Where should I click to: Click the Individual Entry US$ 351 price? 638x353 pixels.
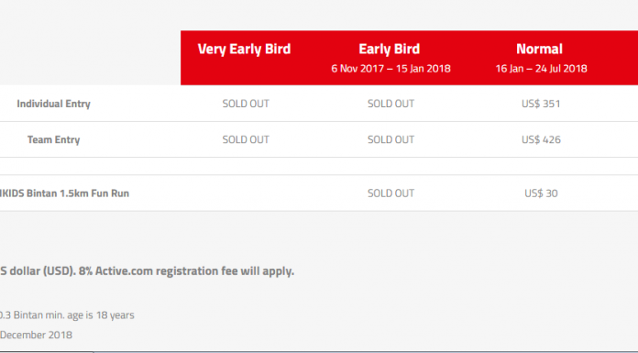tap(541, 104)
